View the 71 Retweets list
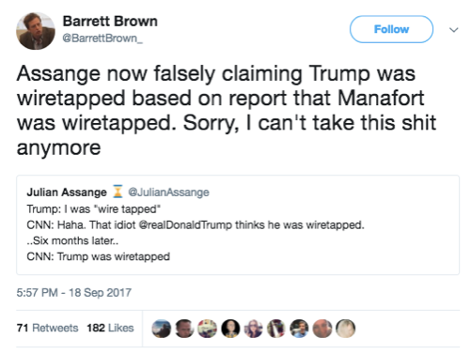This screenshot has height=354, width=471. click(x=47, y=328)
